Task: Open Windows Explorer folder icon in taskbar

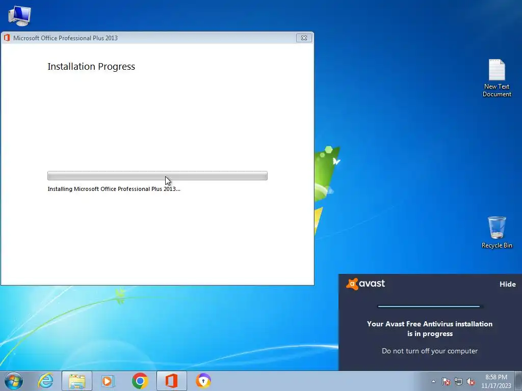Action: coord(77,381)
